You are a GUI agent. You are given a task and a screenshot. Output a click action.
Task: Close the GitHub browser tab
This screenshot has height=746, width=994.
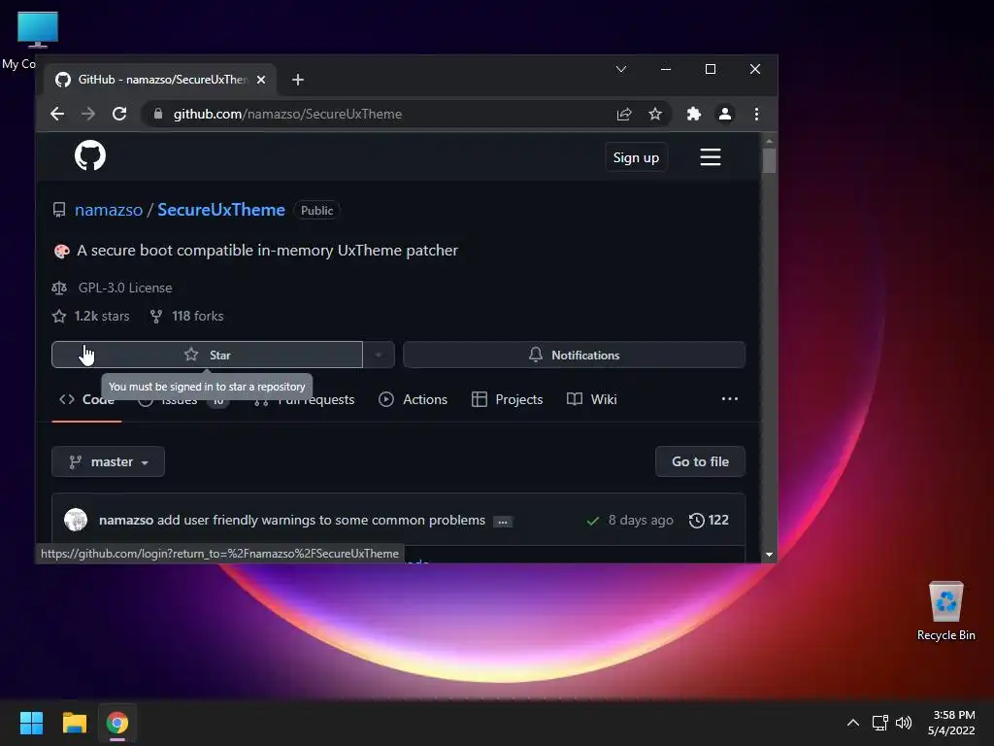[x=260, y=80]
